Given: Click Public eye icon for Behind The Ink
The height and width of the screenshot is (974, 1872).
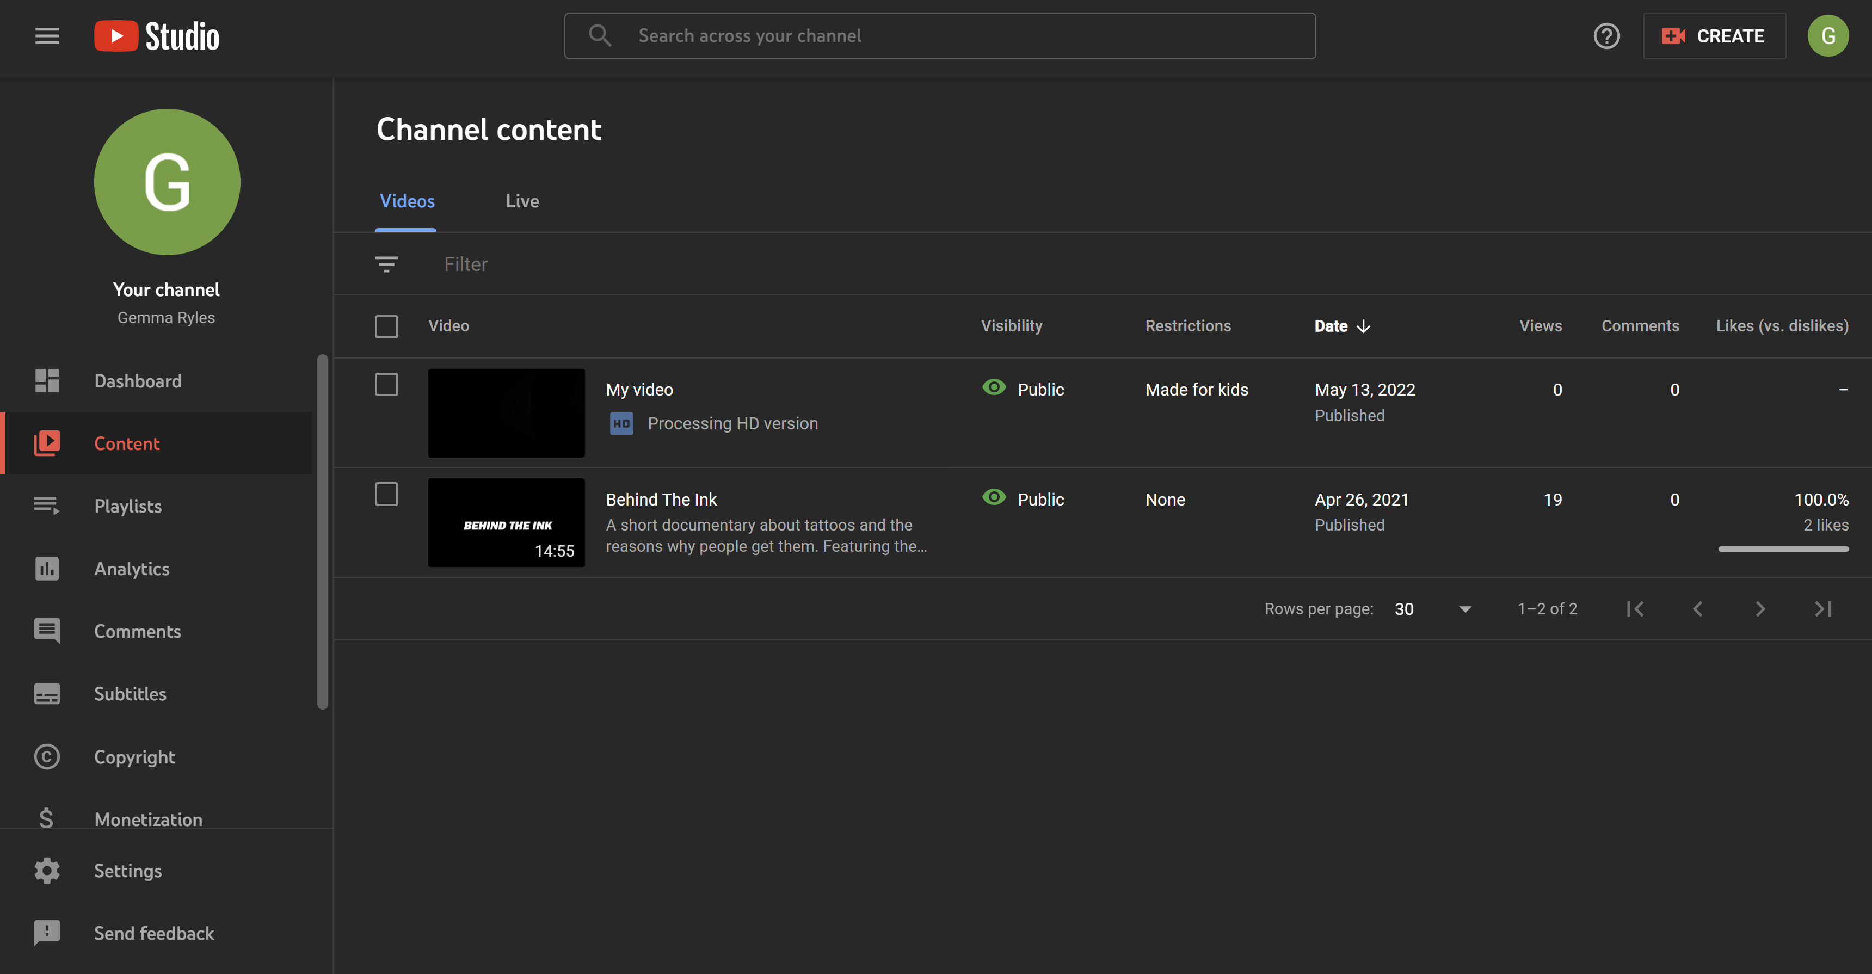Looking at the screenshot, I should 994,497.
